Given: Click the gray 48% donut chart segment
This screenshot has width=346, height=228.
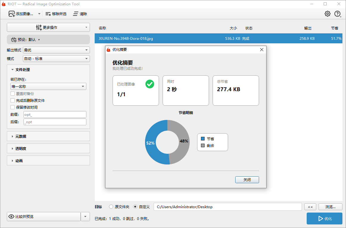Looking at the screenshot, I should pyautogui.click(x=184, y=141).
